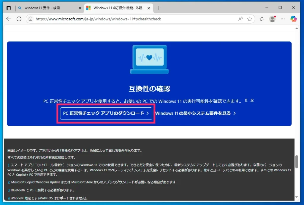Open Read aloud icon in address bar
Viewport: 304px width, 205px height.
[240, 19]
